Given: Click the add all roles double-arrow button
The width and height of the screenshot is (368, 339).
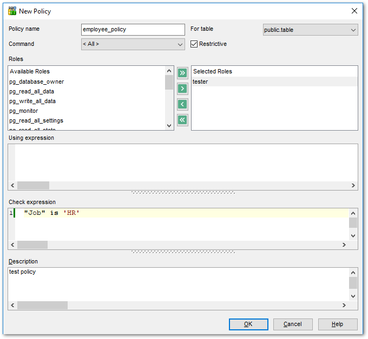Looking at the screenshot, I should (182, 72).
